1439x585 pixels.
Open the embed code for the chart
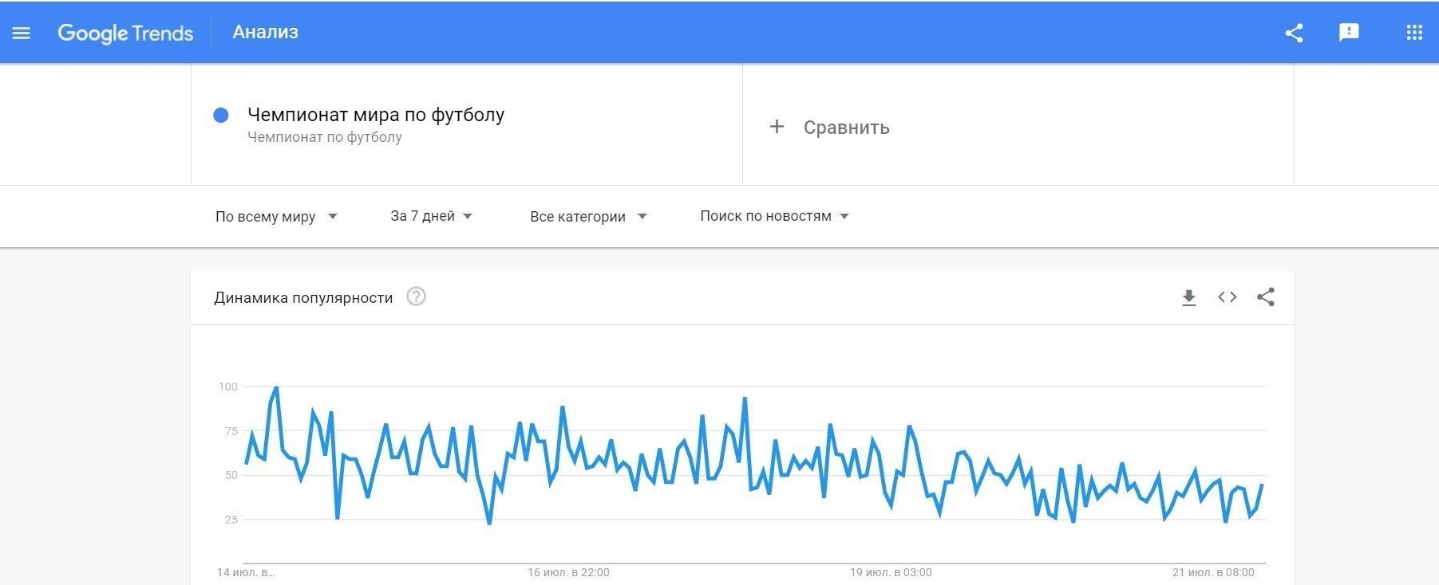[x=1227, y=296]
